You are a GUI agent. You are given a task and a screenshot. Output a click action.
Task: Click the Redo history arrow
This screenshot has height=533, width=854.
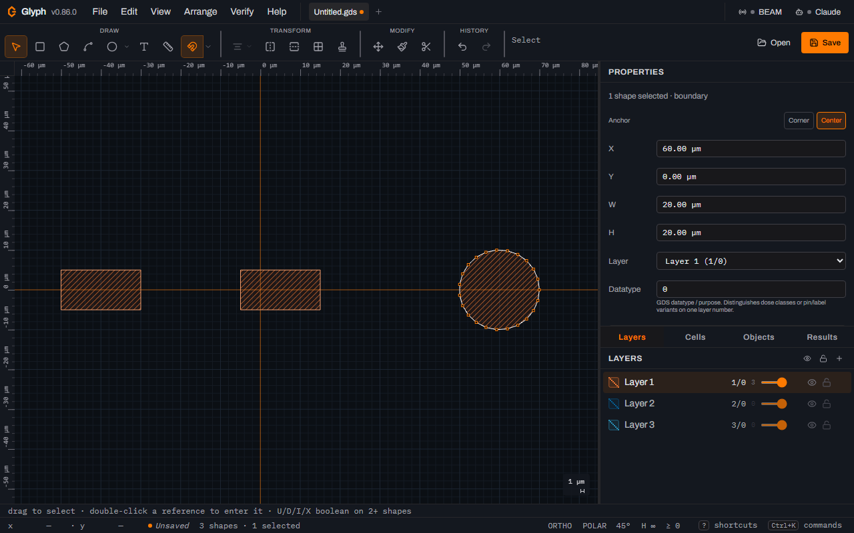point(486,47)
